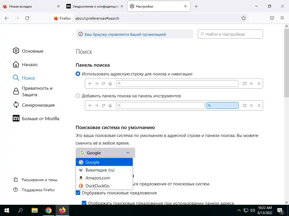The height and width of the screenshot is (216, 289).
Task: Bookmark this page with the star icon
Action: click(x=244, y=18)
